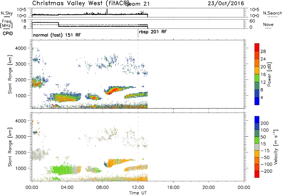Click the '2000' tick on velocity panel
Viewport: 282px width, 195px height.
point(21,152)
